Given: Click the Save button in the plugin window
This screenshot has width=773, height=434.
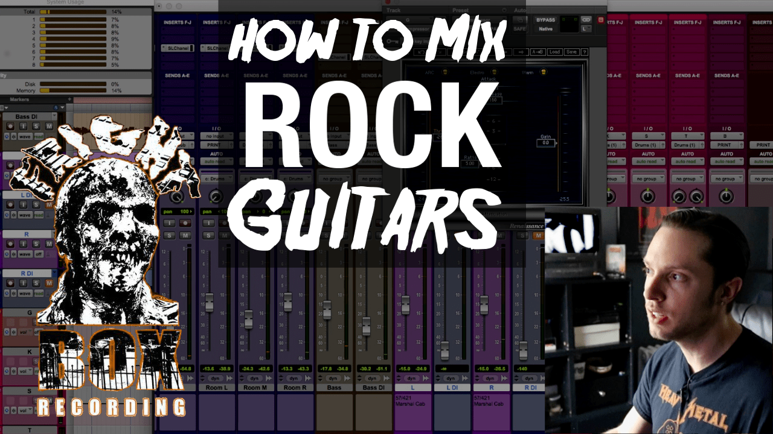Looking at the screenshot, I should (x=571, y=51).
